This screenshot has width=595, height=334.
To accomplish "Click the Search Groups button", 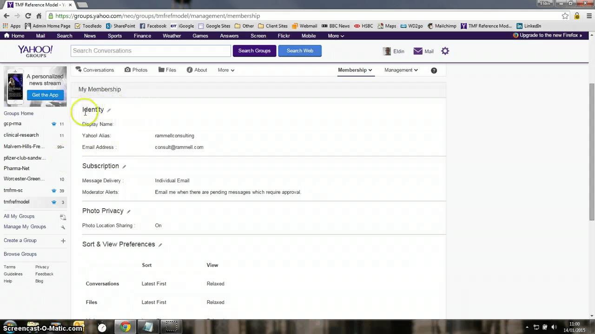I will tap(254, 51).
